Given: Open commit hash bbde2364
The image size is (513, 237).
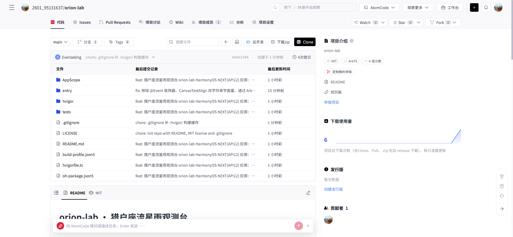Looking at the screenshot, I should click(x=240, y=57).
